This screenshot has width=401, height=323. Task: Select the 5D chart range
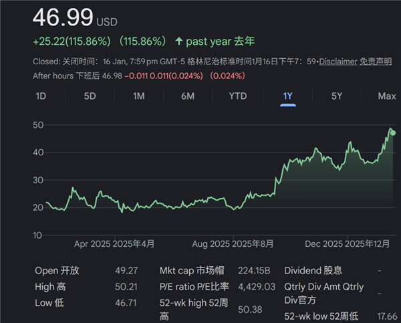pyautogui.click(x=90, y=96)
